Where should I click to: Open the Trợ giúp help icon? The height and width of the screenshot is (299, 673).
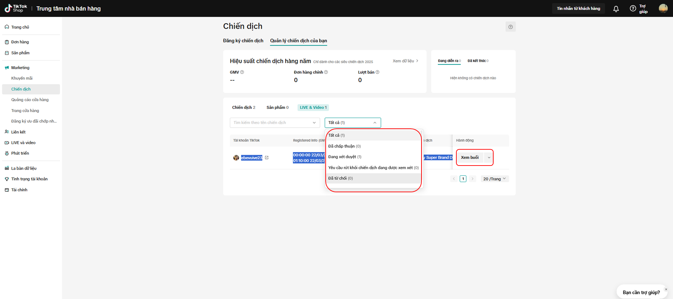[633, 8]
